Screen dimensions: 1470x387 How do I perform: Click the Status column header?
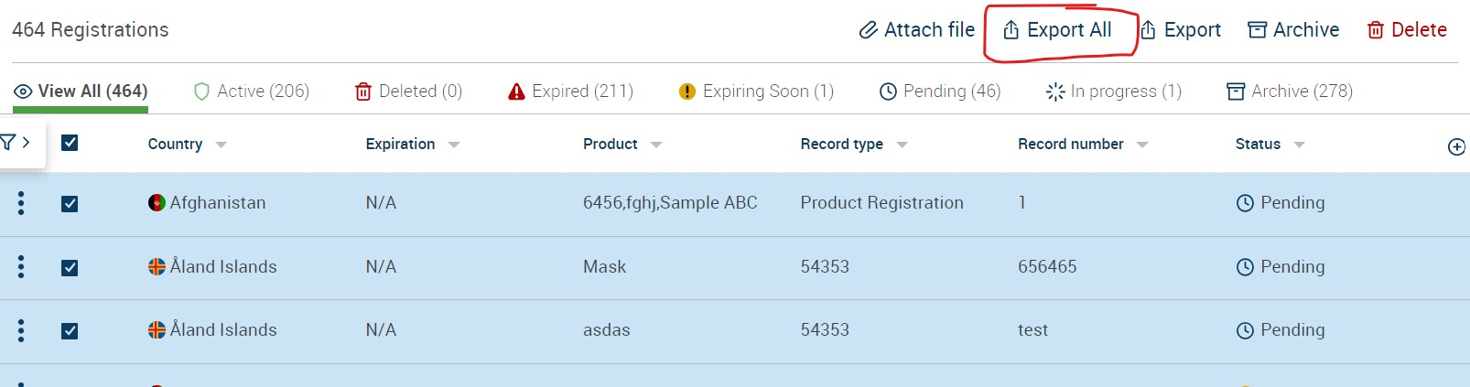click(1258, 145)
